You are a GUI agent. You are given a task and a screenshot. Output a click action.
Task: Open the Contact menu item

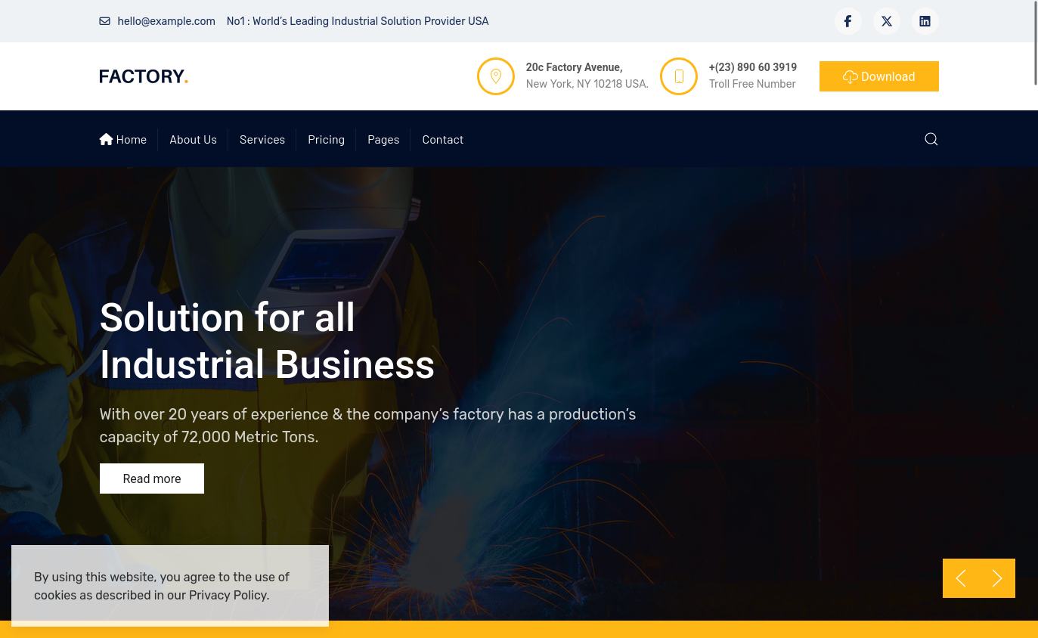pos(443,139)
